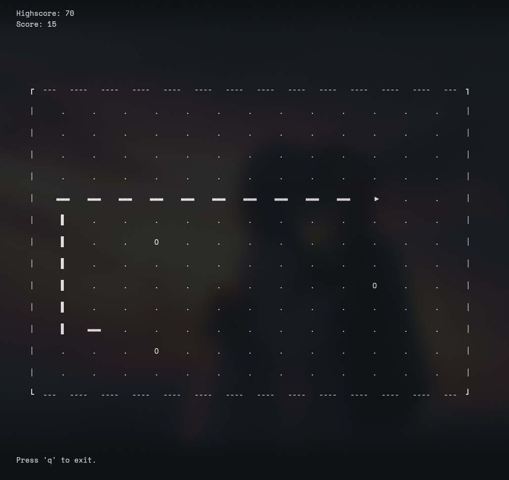Click the empty grid dot directly ahead of the snake head
This screenshot has width=509, height=480.
coord(406,200)
